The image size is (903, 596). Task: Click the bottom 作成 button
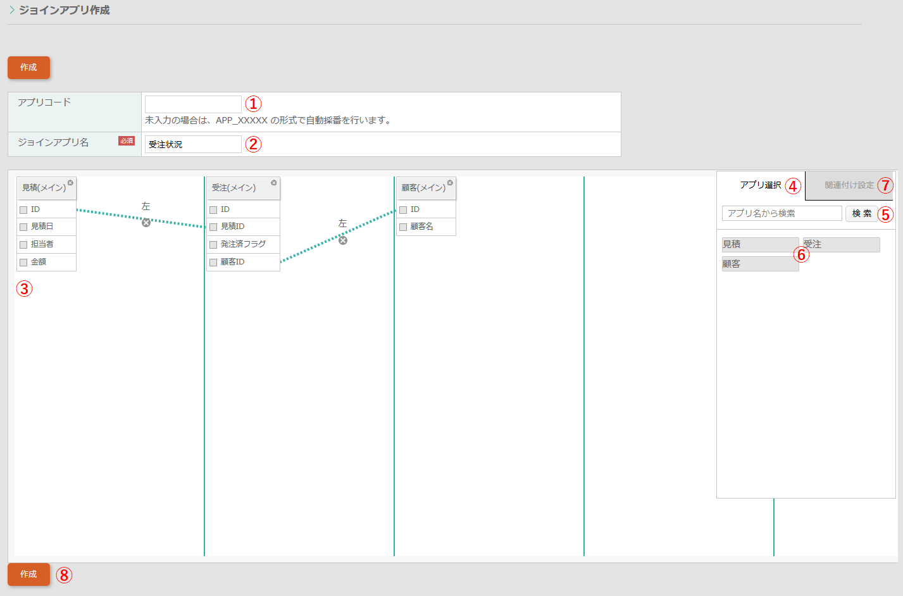[28, 574]
